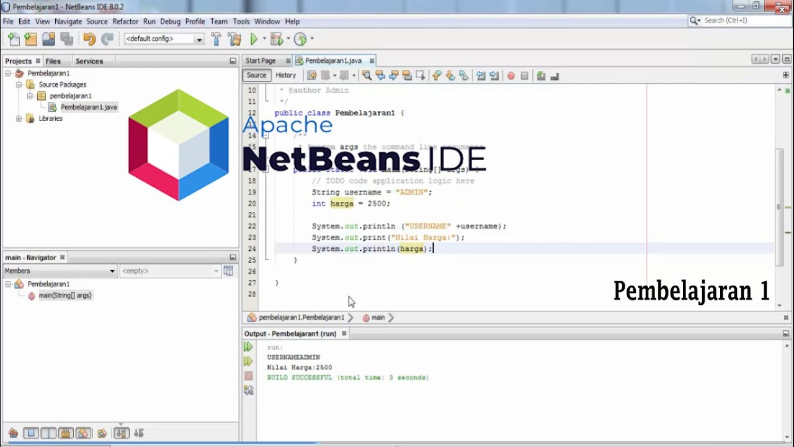
Task: Toggle Show Inner Classes in Navigator
Action: 83,433
